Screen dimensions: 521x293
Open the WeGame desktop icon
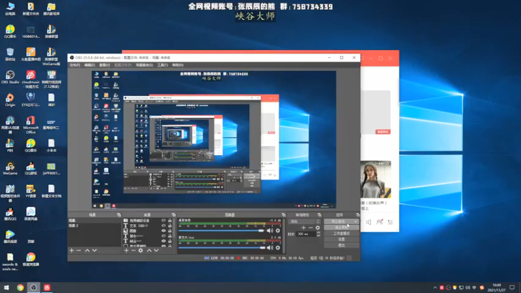click(x=10, y=169)
